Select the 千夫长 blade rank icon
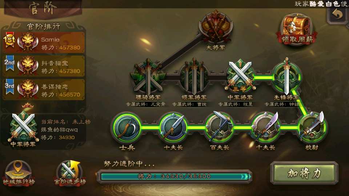This screenshot has width=349, height=196. 266,127
